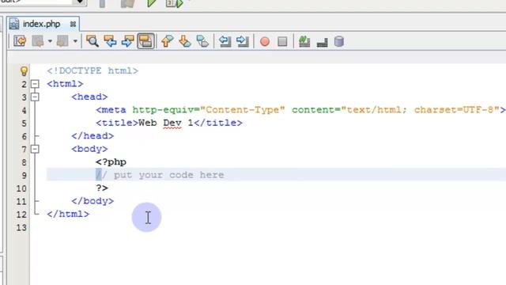Go to previous bookmark icon
506x285 pixels.
click(167, 41)
